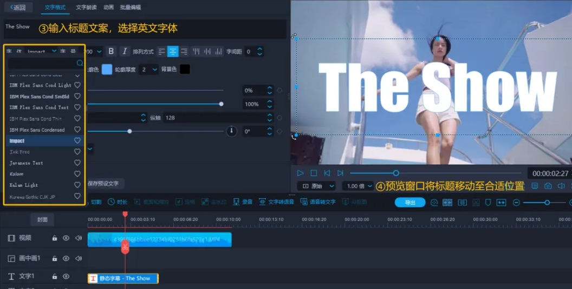Click the fit-timeline-width arrows icon
This screenshot has width=572, height=289.
(501, 203)
